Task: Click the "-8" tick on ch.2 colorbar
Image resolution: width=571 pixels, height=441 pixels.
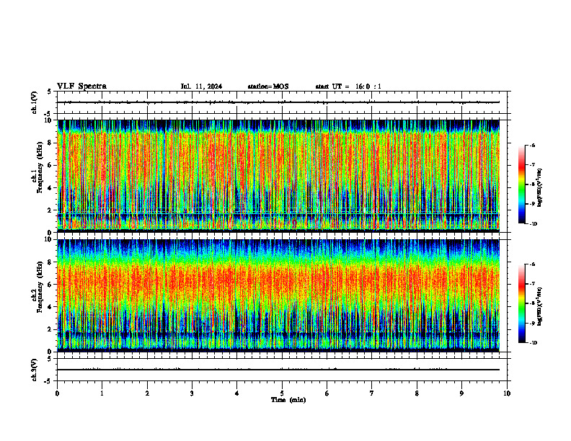Action: (532, 303)
